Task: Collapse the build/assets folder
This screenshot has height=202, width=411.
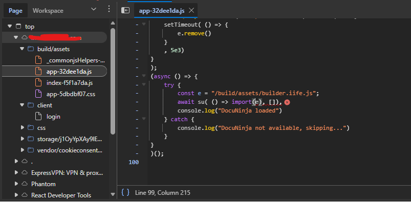Action: pyautogui.click(x=23, y=49)
